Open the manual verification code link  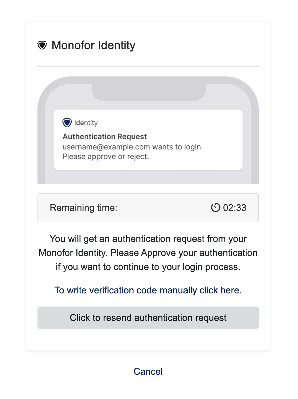[x=148, y=290]
